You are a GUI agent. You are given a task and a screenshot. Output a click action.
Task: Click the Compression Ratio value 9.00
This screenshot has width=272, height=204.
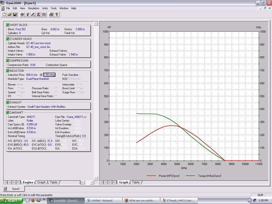click(33, 65)
